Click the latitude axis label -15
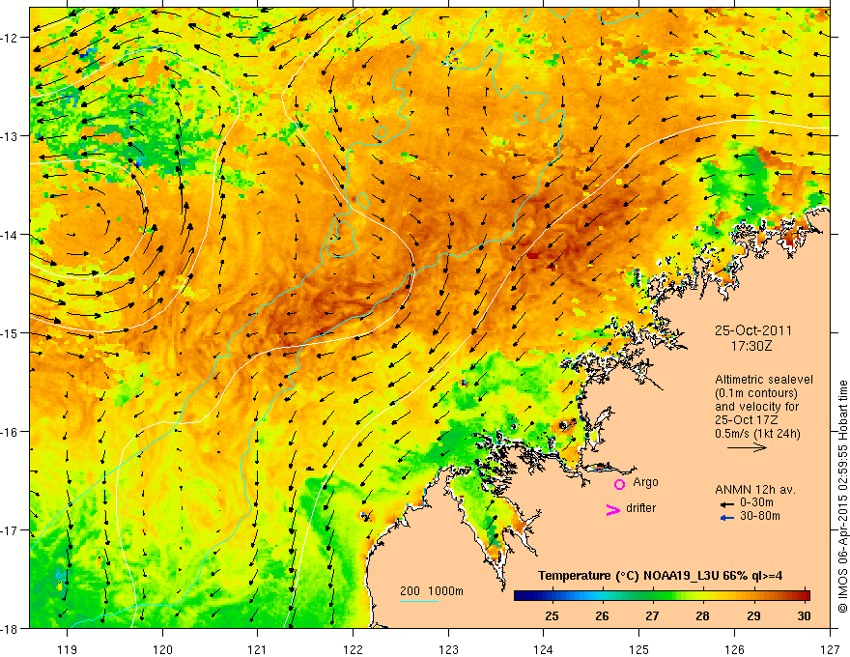 coord(10,332)
